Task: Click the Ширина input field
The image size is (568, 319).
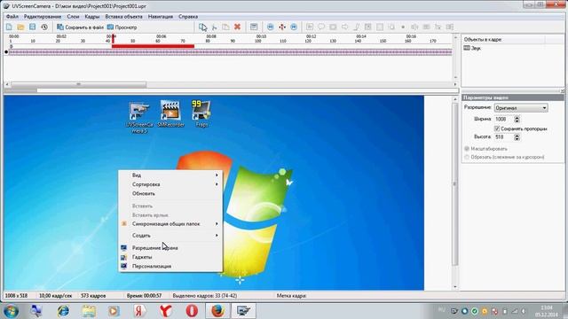Action: [x=504, y=119]
